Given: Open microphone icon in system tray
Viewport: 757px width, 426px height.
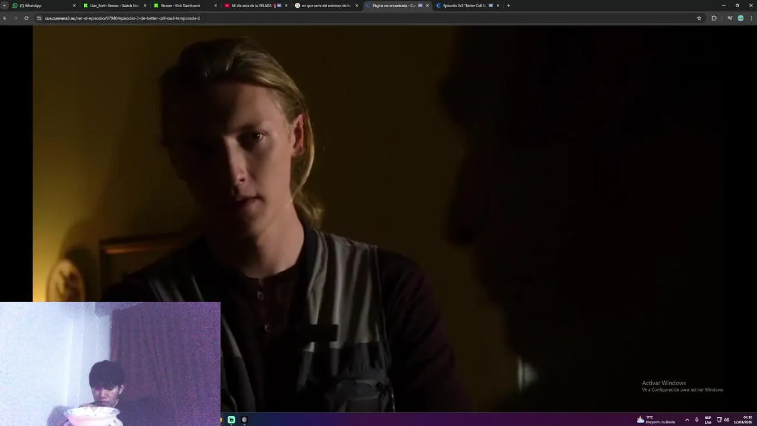Looking at the screenshot, I should (x=697, y=419).
